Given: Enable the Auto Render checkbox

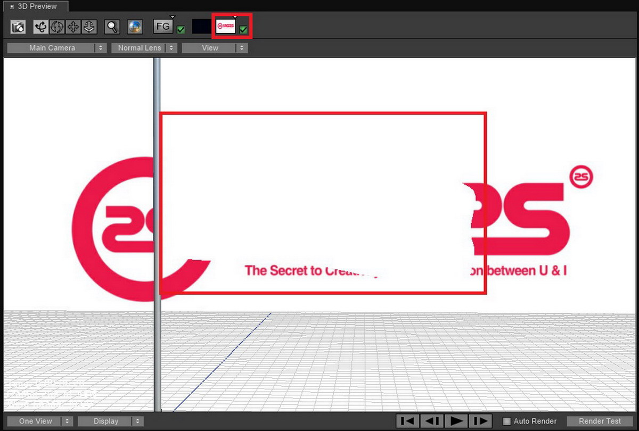Looking at the screenshot, I should [x=507, y=421].
